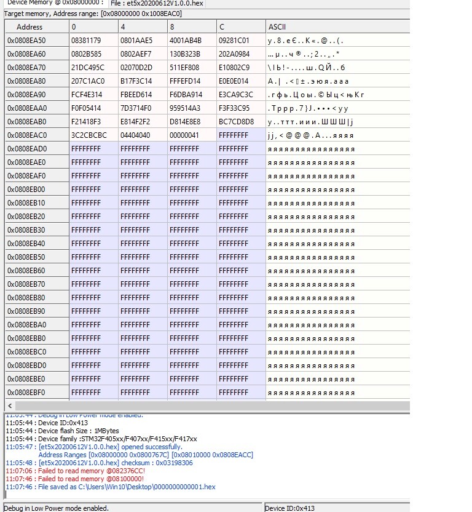Click the Address Ranges log line
472x512 pixels.
pyautogui.click(x=146, y=455)
